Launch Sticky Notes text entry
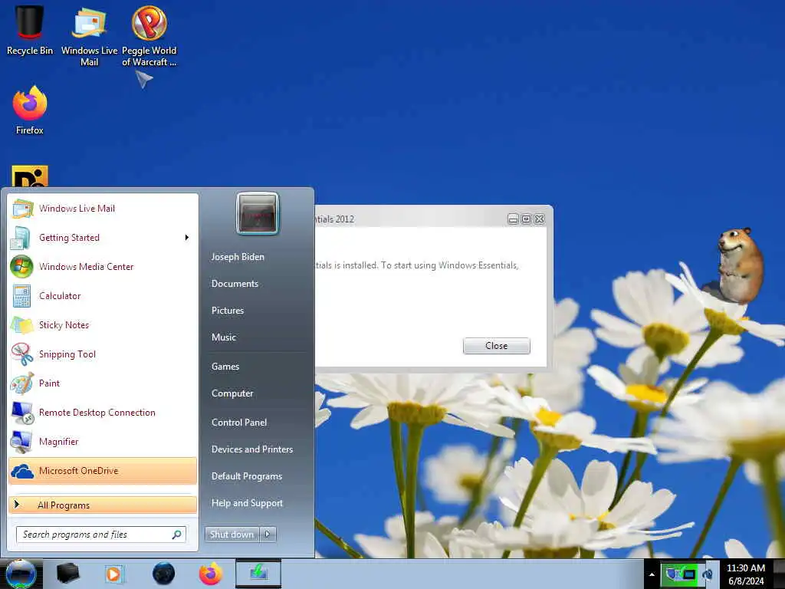The height and width of the screenshot is (589, 785). pos(64,324)
